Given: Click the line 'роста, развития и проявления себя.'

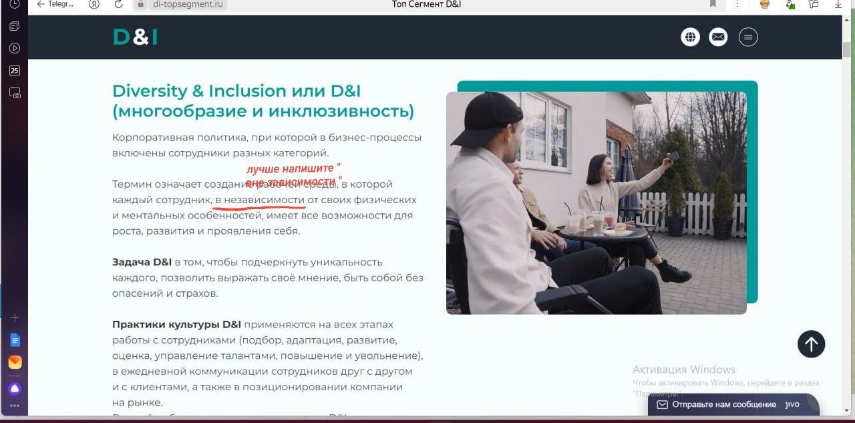Looking at the screenshot, I should [206, 231].
